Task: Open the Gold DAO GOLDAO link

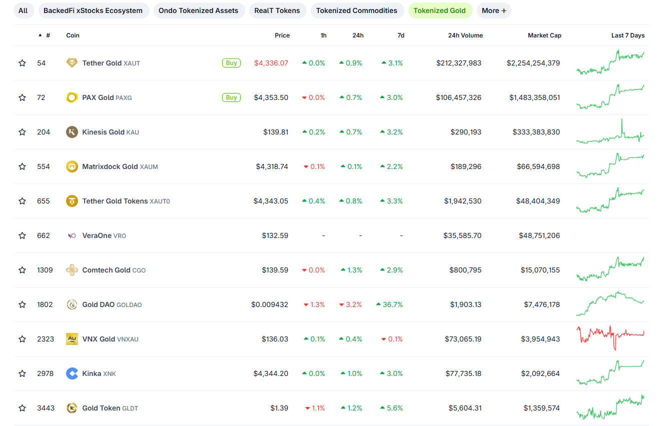Action: 112,304
